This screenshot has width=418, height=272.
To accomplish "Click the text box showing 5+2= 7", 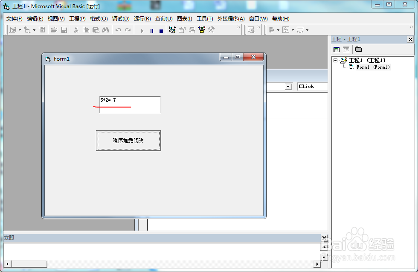I will 130,105.
